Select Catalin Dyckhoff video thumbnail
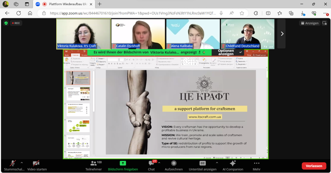Image resolution: width=331 pixels, height=173 pixels. (x=138, y=34)
